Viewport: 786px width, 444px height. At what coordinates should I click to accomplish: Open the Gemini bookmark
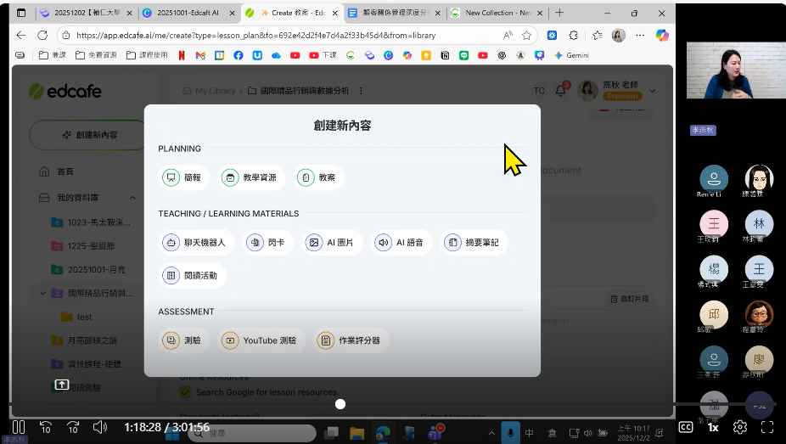pos(571,56)
